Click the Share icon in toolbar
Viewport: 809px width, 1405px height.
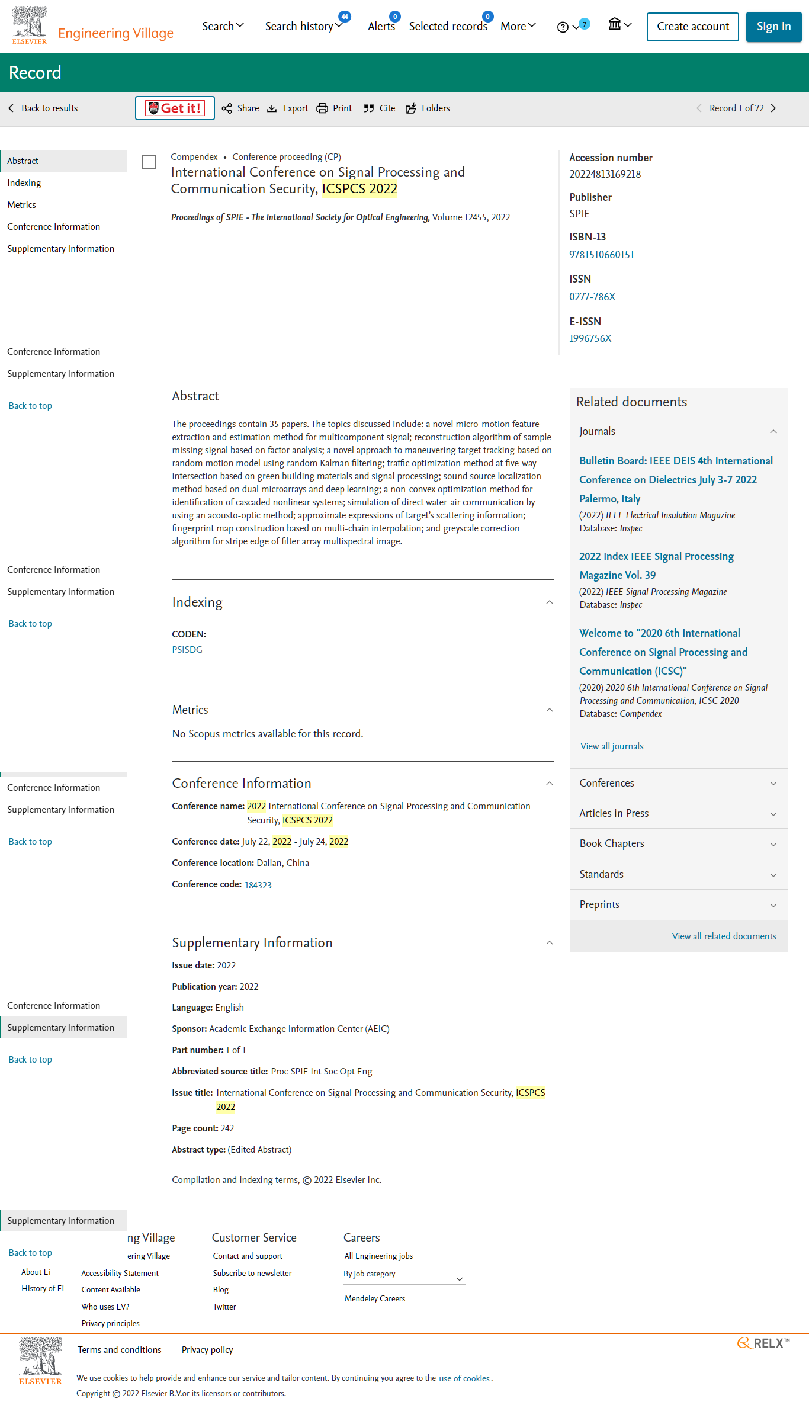point(227,108)
